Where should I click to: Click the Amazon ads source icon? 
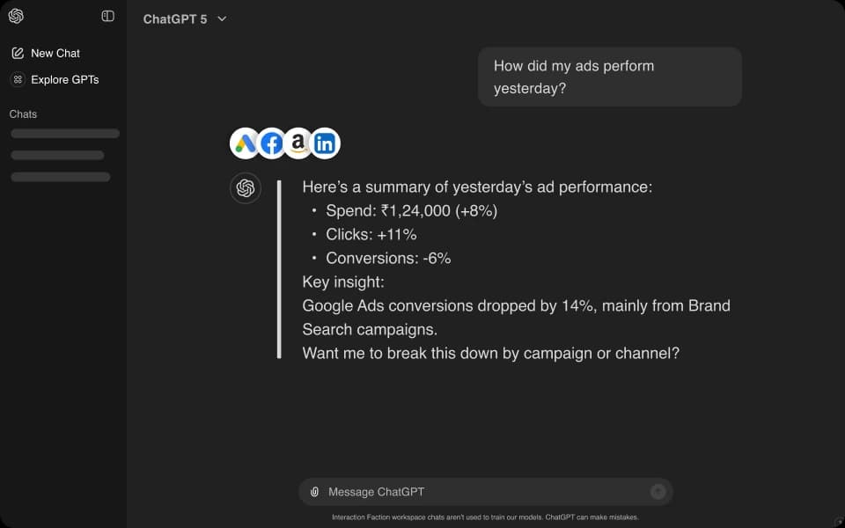[x=298, y=142]
